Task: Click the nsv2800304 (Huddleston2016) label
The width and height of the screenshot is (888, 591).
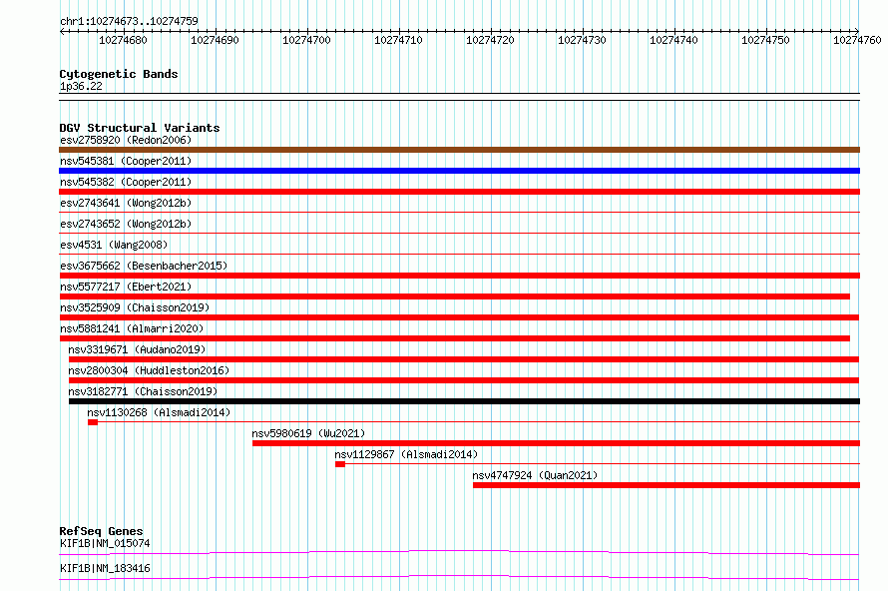Action: point(149,370)
